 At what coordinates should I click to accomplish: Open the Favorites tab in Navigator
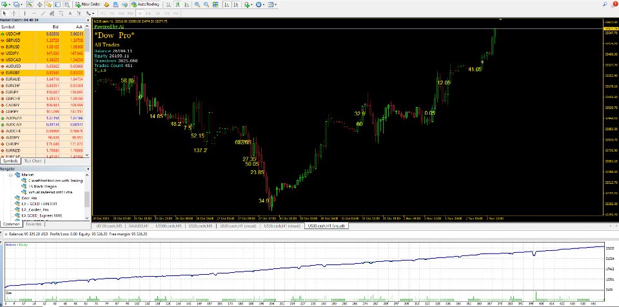(x=34, y=224)
